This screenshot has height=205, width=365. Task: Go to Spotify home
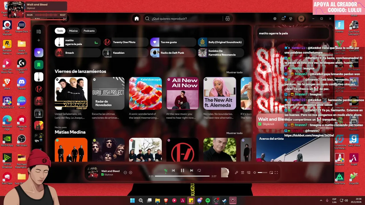click(137, 19)
